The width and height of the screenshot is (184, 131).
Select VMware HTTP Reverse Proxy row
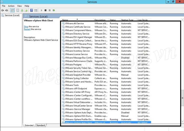point(106,44)
